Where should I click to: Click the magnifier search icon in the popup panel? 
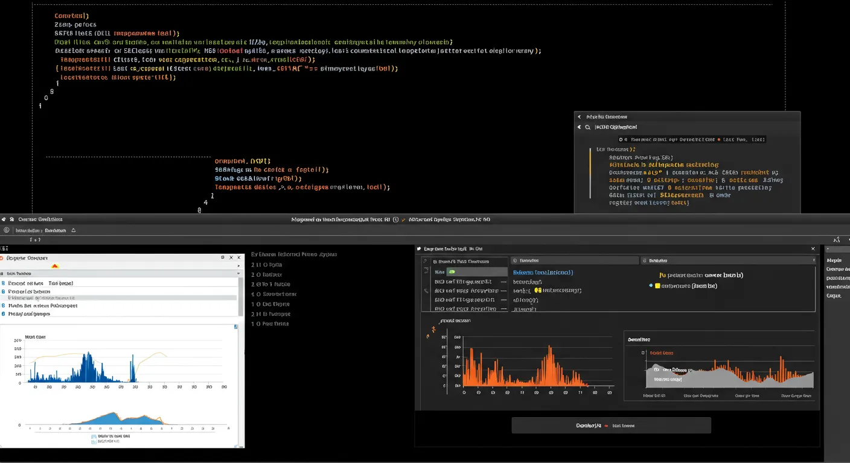pyautogui.click(x=587, y=127)
